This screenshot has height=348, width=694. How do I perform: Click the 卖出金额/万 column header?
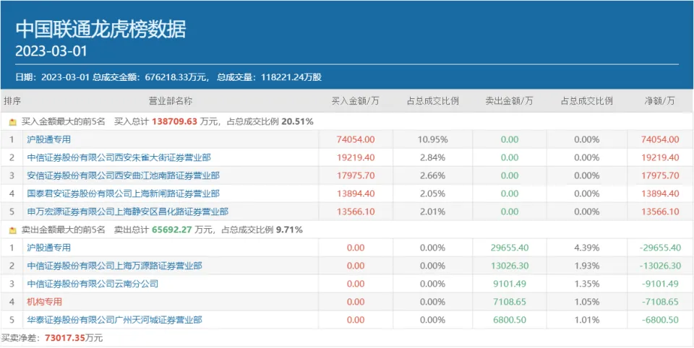[510, 101]
